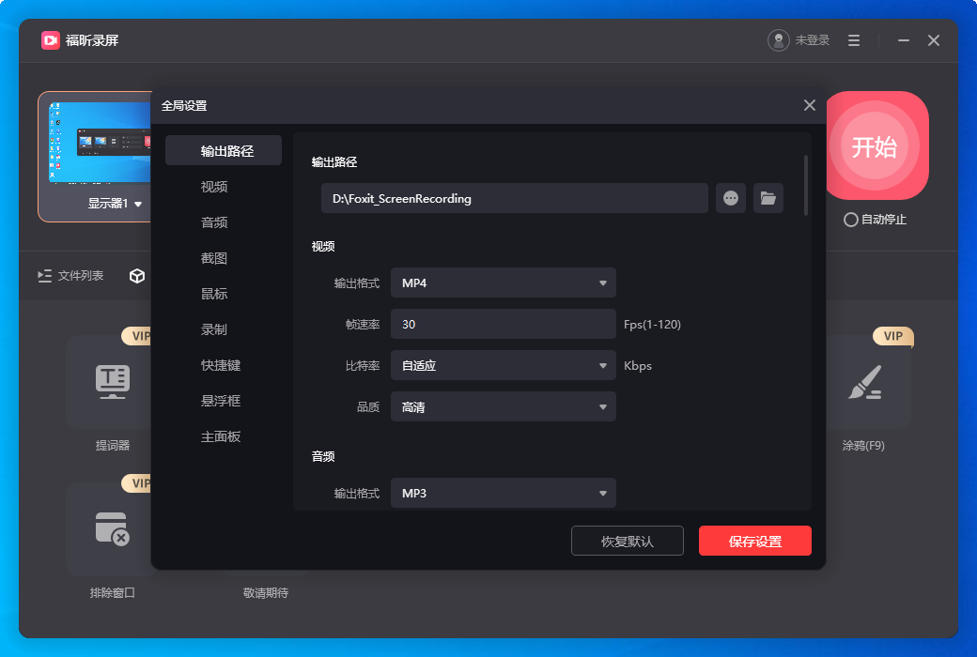
Task: Click the 帧速率 input field showing 30
Action: coord(504,324)
